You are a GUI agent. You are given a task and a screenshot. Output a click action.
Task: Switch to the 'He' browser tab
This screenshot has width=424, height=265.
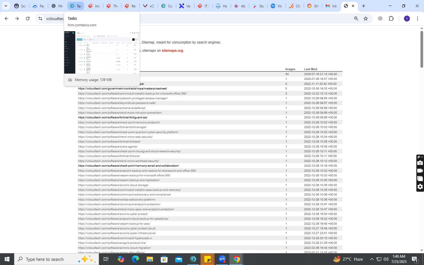[221, 6]
